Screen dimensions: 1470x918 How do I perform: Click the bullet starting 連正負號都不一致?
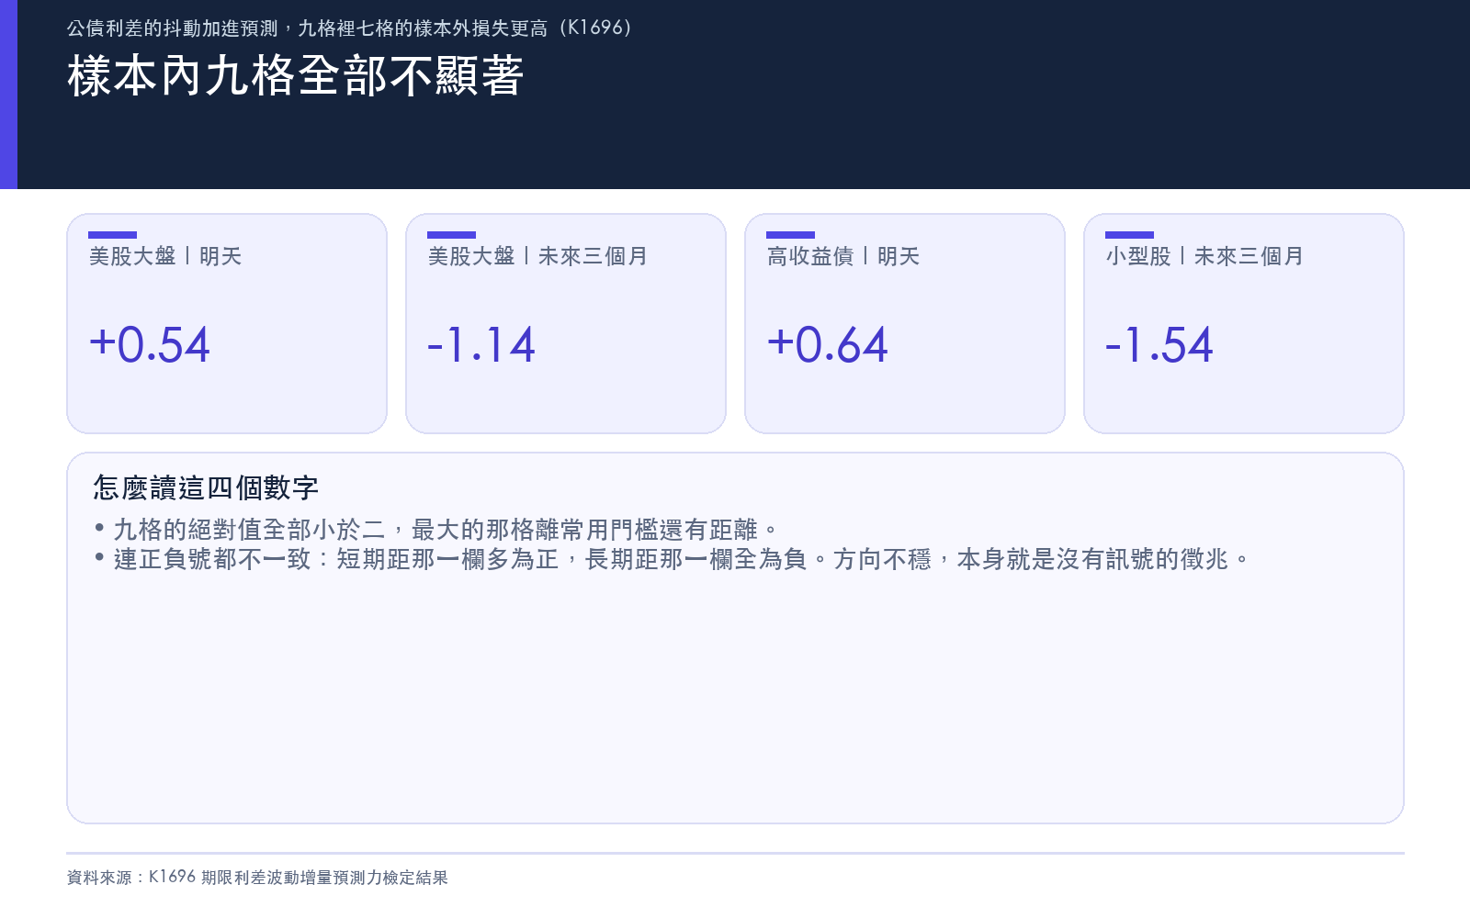(x=672, y=559)
